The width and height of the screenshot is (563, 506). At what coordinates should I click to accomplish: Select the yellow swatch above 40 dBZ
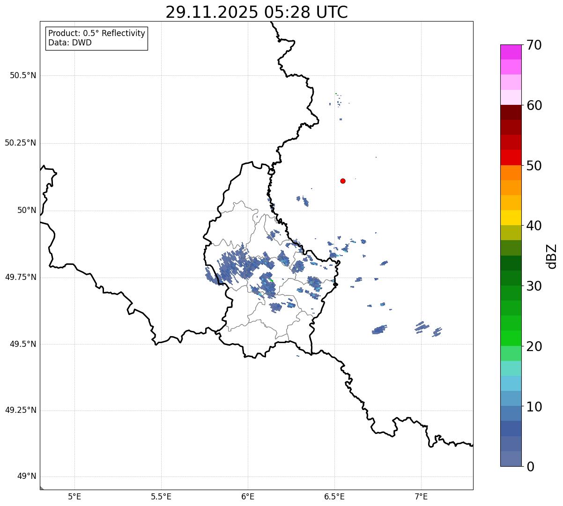(511, 218)
